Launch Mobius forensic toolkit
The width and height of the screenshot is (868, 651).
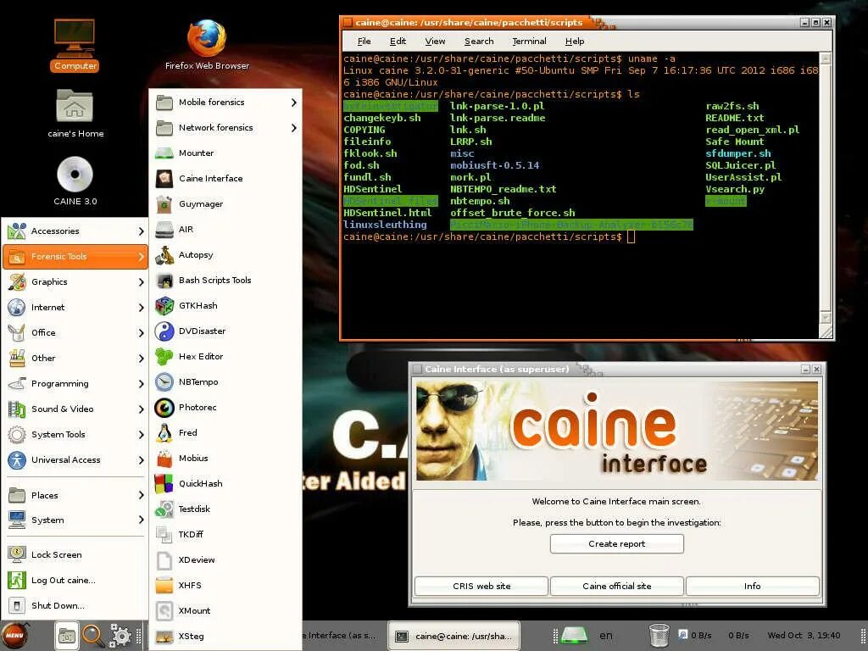point(225,459)
